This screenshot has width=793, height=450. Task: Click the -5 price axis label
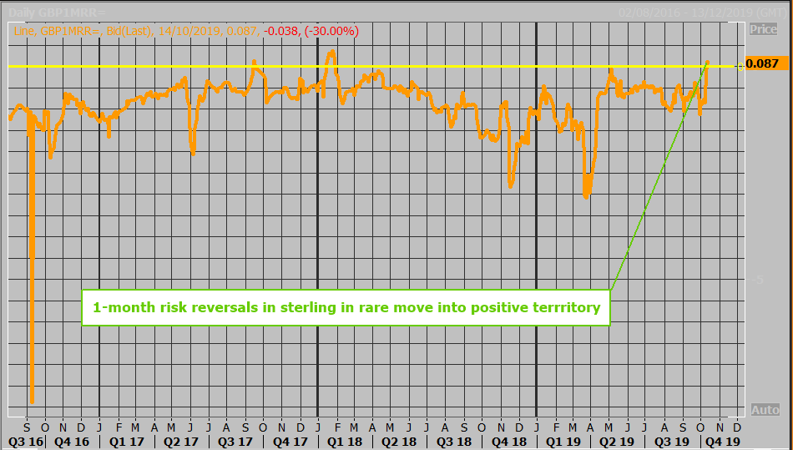[x=757, y=280]
